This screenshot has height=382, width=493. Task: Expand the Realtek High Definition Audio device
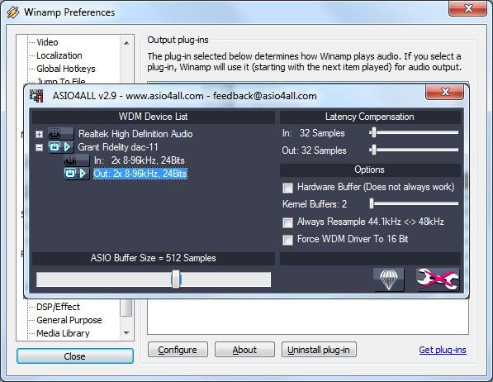(39, 135)
